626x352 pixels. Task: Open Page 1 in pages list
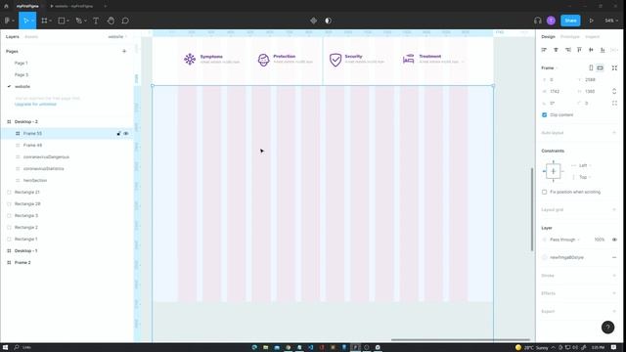[x=22, y=63]
